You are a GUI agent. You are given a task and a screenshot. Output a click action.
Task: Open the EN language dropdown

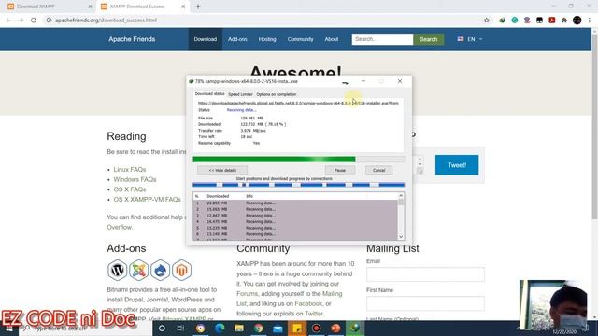click(x=470, y=39)
